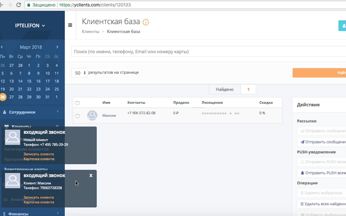
Task: Click disabled Удалить выбранных button
Action: pyautogui.click(x=321, y=193)
